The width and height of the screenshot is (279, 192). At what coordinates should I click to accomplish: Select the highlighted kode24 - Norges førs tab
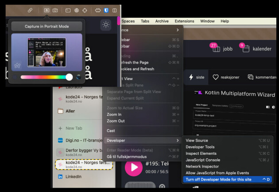[x=84, y=165]
